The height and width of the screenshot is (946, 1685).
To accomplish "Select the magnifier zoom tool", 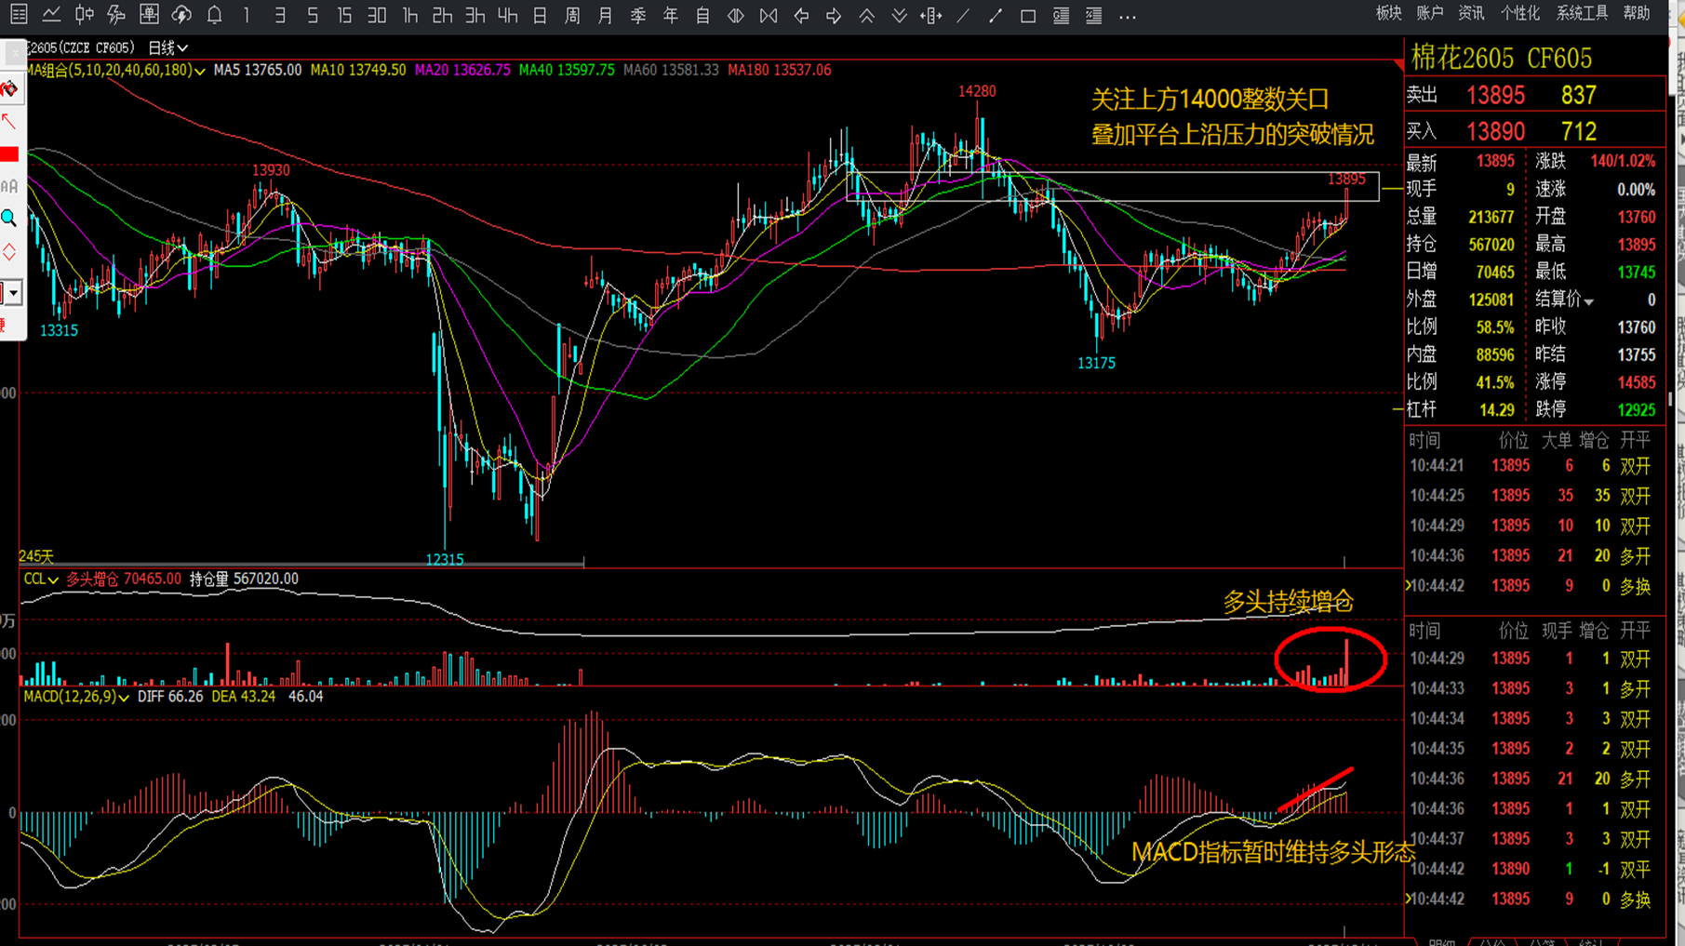I will click(9, 219).
